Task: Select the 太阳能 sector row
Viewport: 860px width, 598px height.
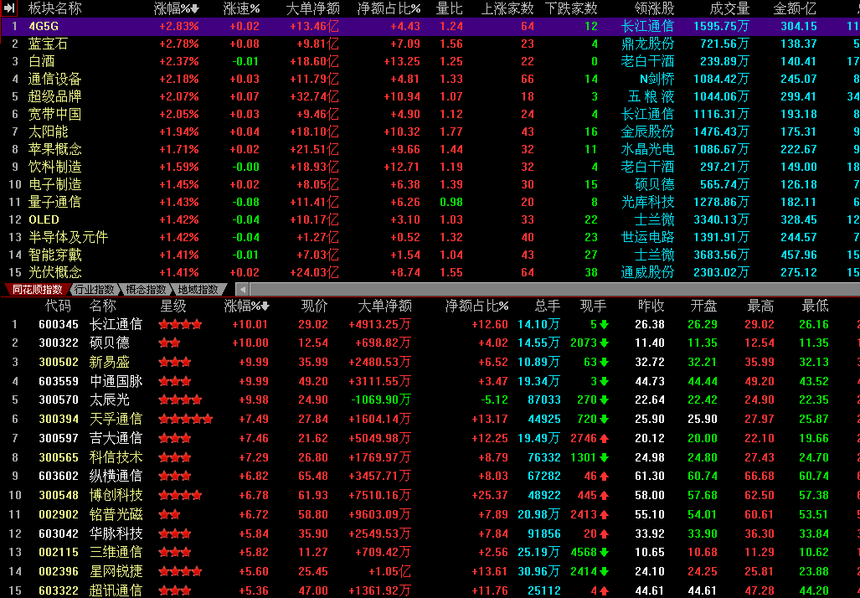Action: (430, 131)
